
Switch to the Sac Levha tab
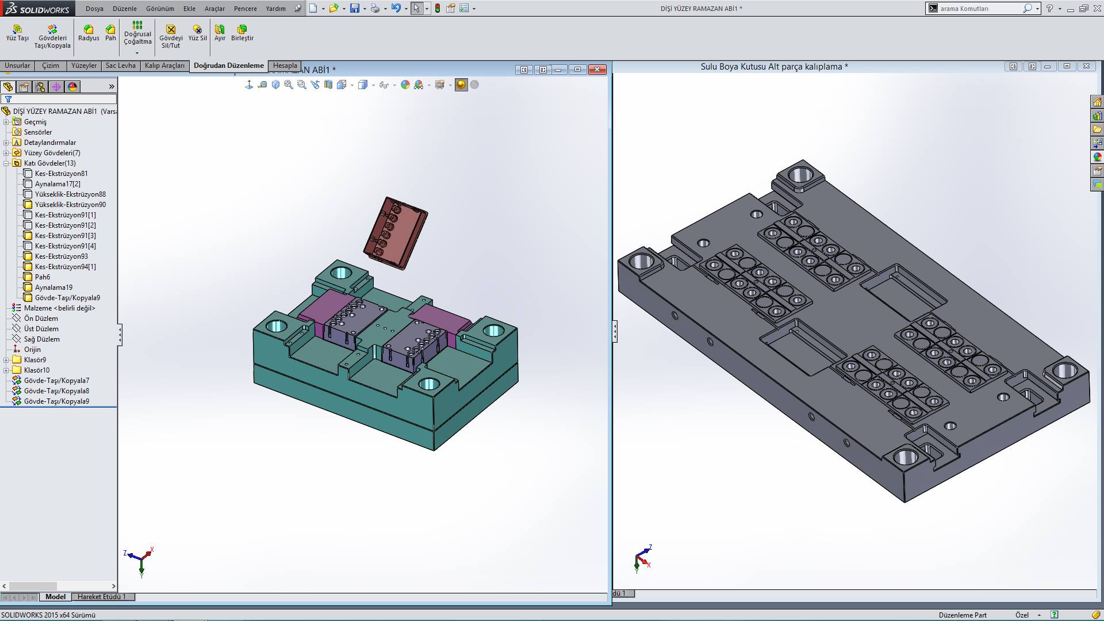point(121,66)
